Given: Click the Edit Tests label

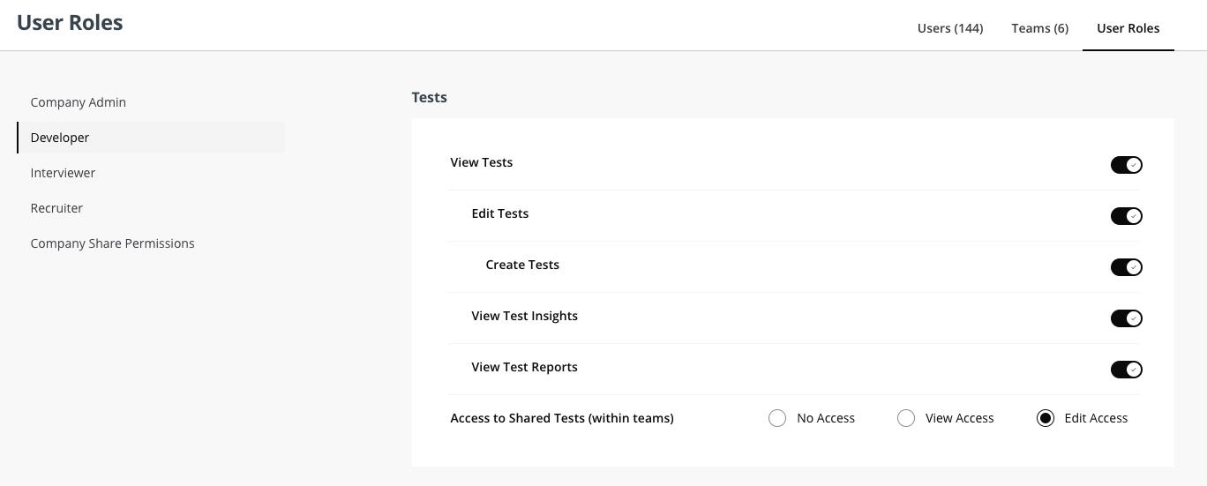Looking at the screenshot, I should coord(500,213).
